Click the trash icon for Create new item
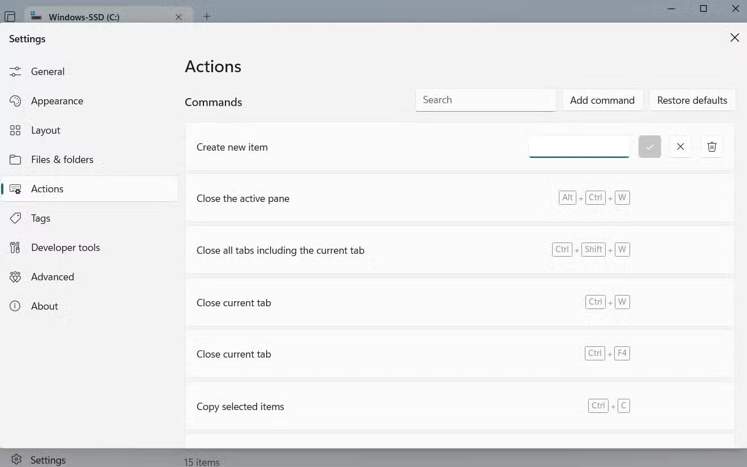The image size is (747, 467). tap(712, 147)
